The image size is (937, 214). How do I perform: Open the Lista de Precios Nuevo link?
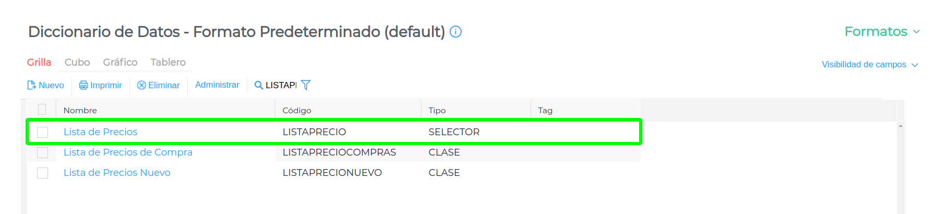pyautogui.click(x=117, y=173)
